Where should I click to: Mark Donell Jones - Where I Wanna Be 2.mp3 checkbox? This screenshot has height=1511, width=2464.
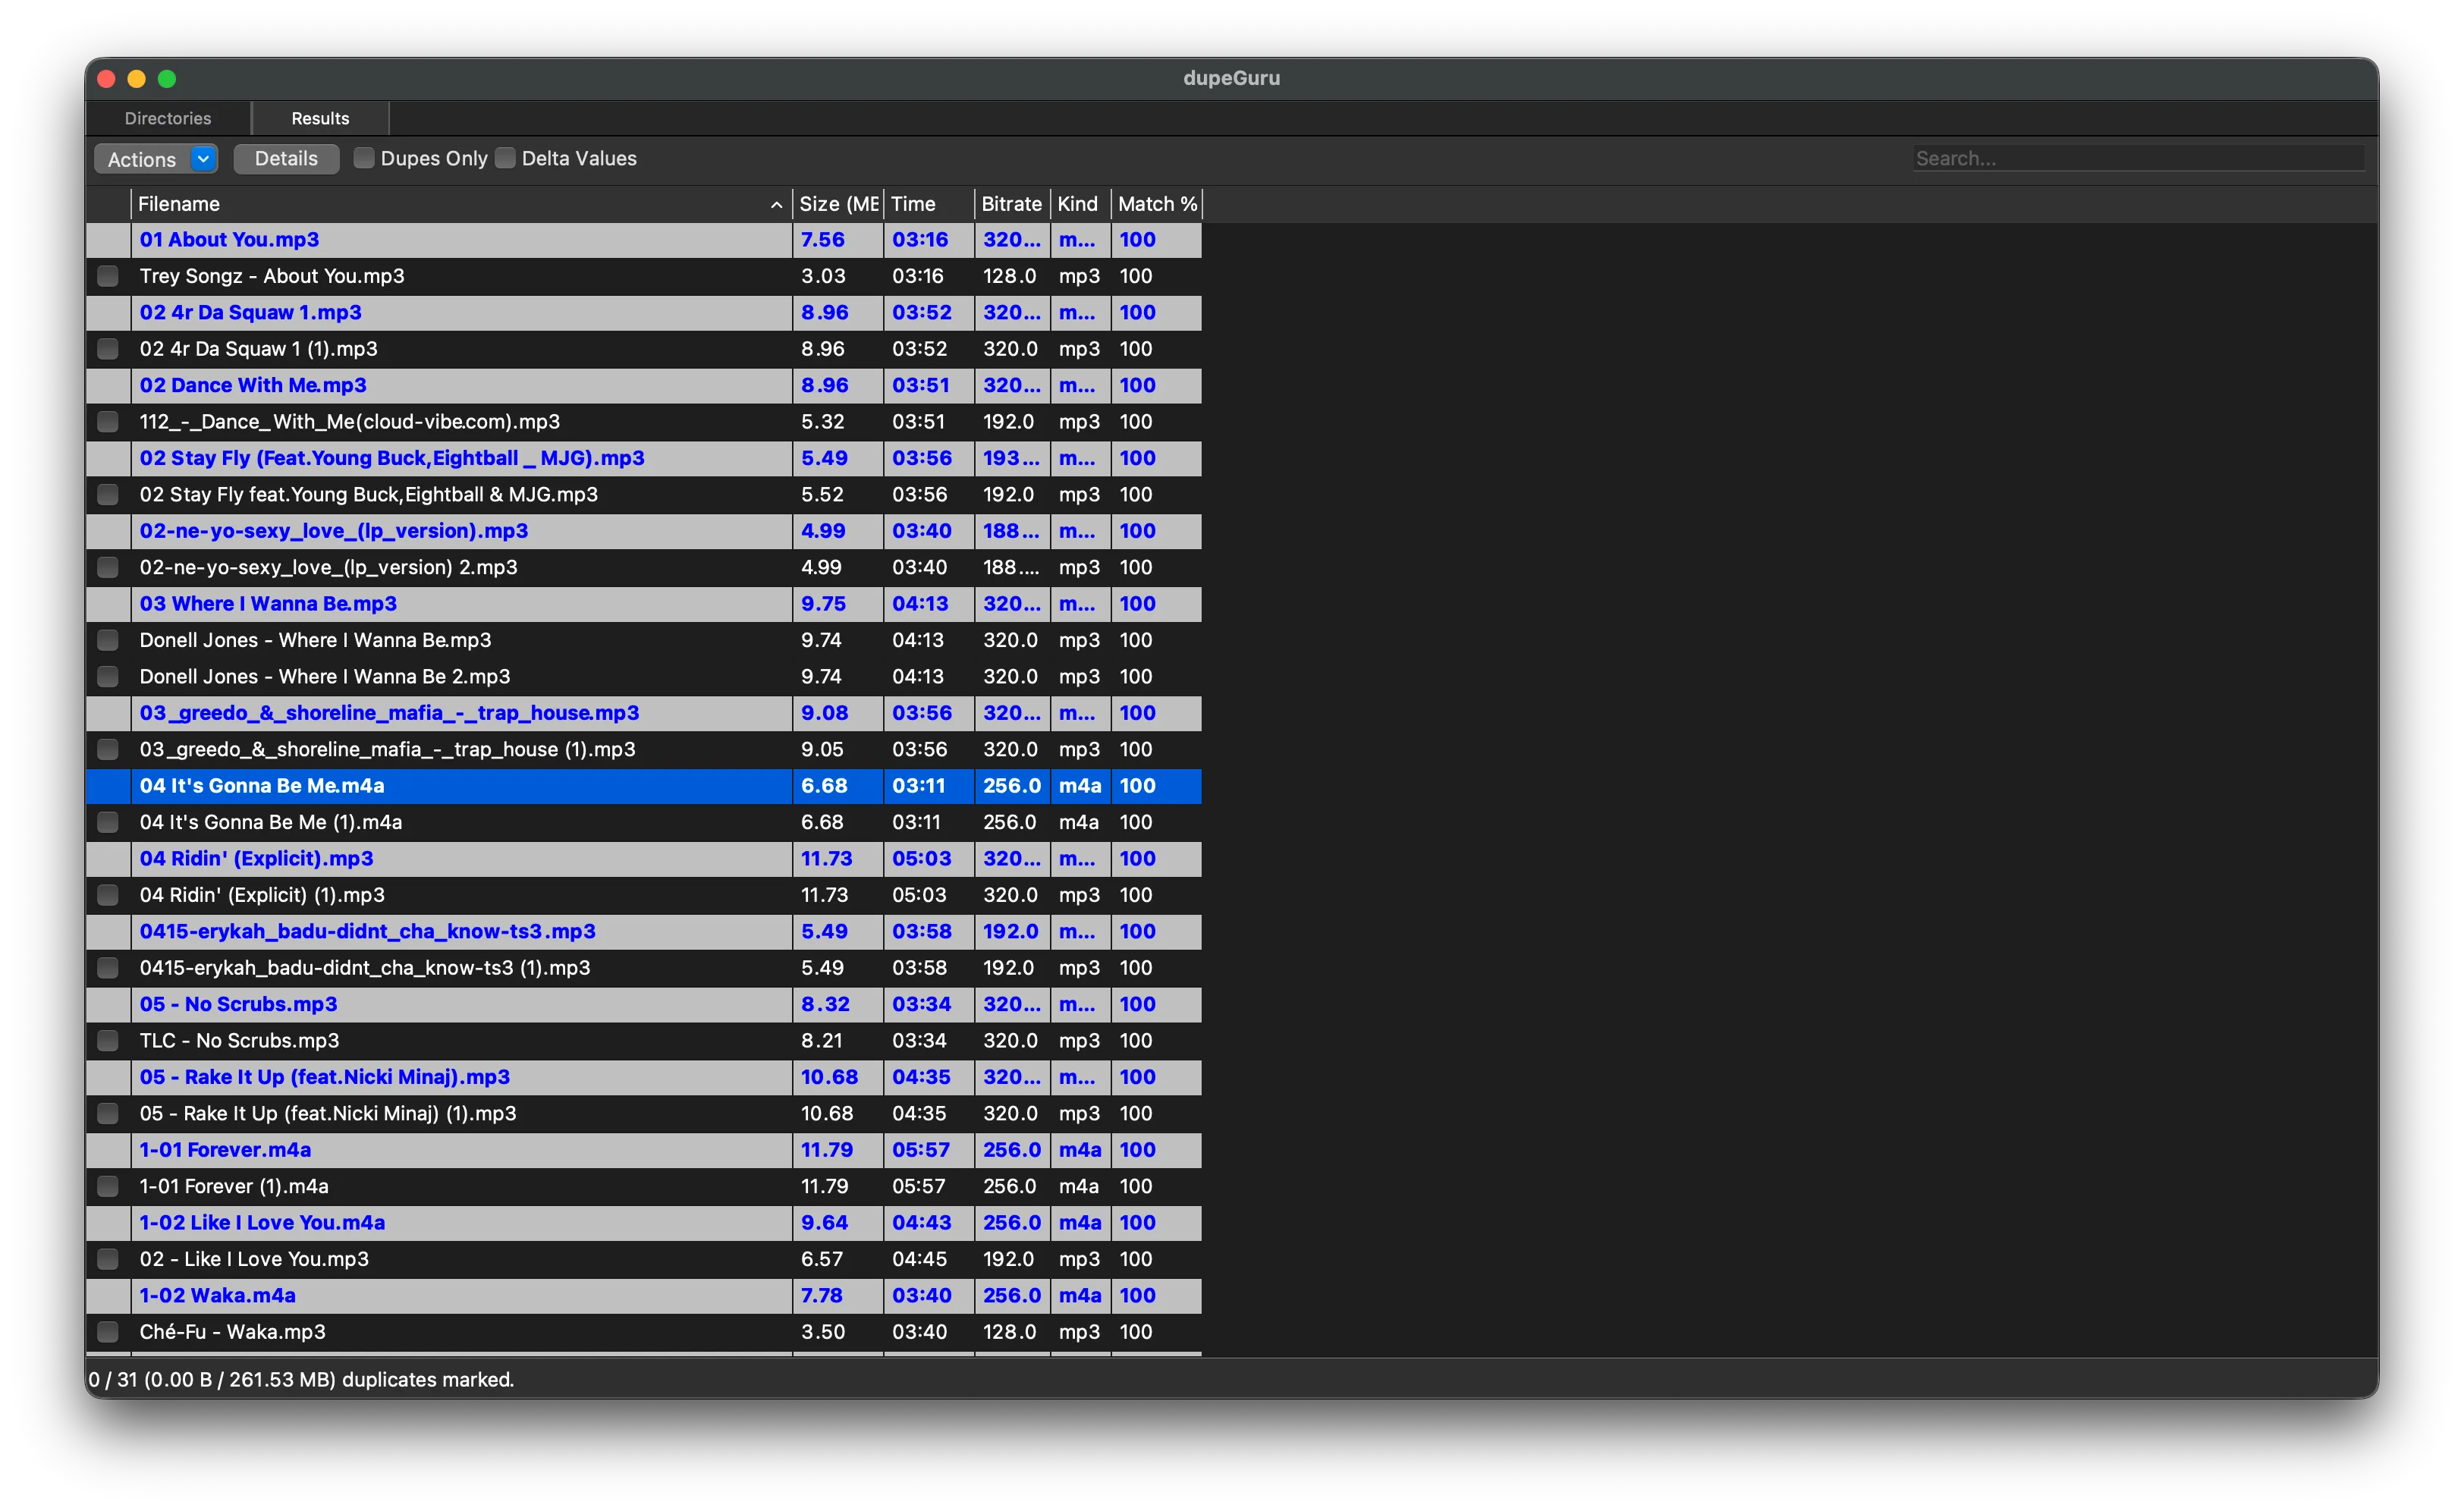tap(108, 677)
